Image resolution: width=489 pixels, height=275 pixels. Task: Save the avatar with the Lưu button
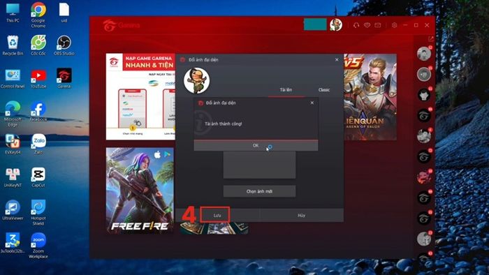coord(217,215)
